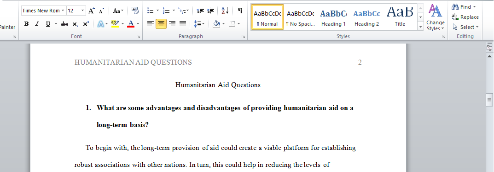Image resolution: width=494 pixels, height=172 pixels.
Task: Apply Superscript formatting
Action: click(x=86, y=24)
